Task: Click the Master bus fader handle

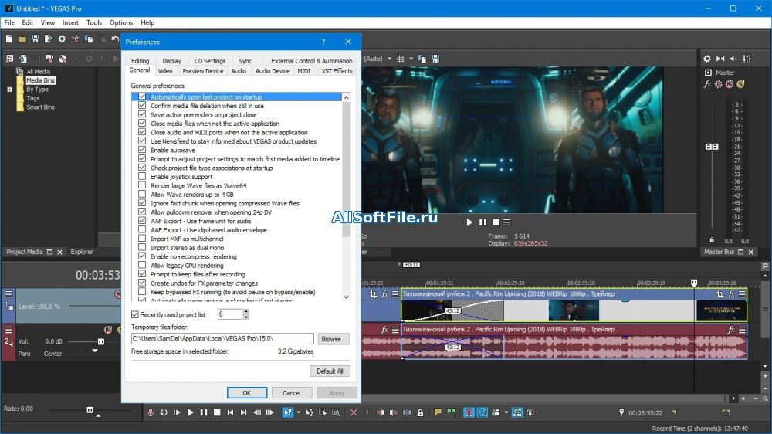Action: tap(712, 146)
